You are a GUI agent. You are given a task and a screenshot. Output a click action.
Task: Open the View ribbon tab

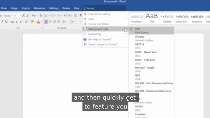point(76,8)
